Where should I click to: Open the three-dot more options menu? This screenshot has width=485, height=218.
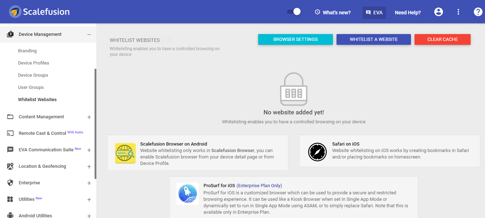(x=458, y=12)
